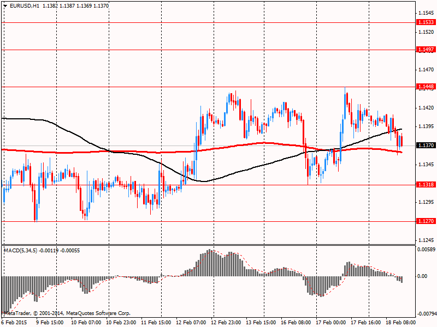Click the MACD scale value -0.00794

click(x=426, y=314)
